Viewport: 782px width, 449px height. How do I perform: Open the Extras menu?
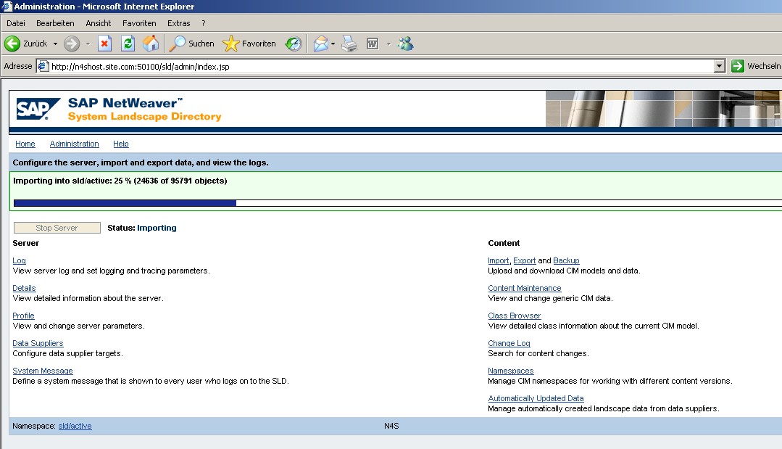coord(178,23)
